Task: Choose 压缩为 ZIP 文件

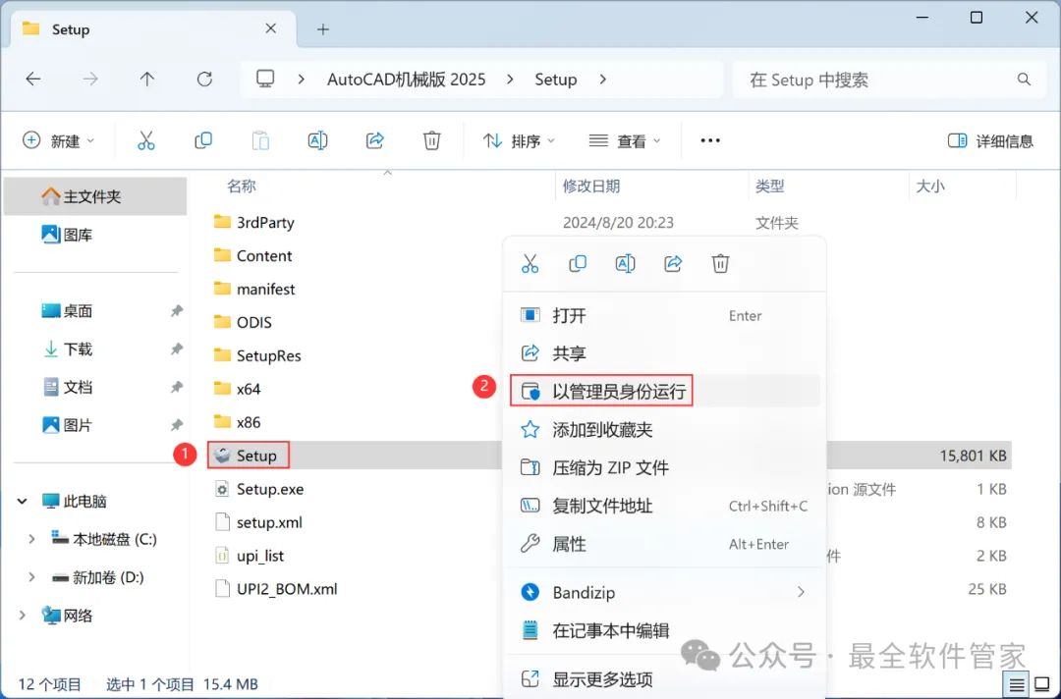Action: pos(663,467)
